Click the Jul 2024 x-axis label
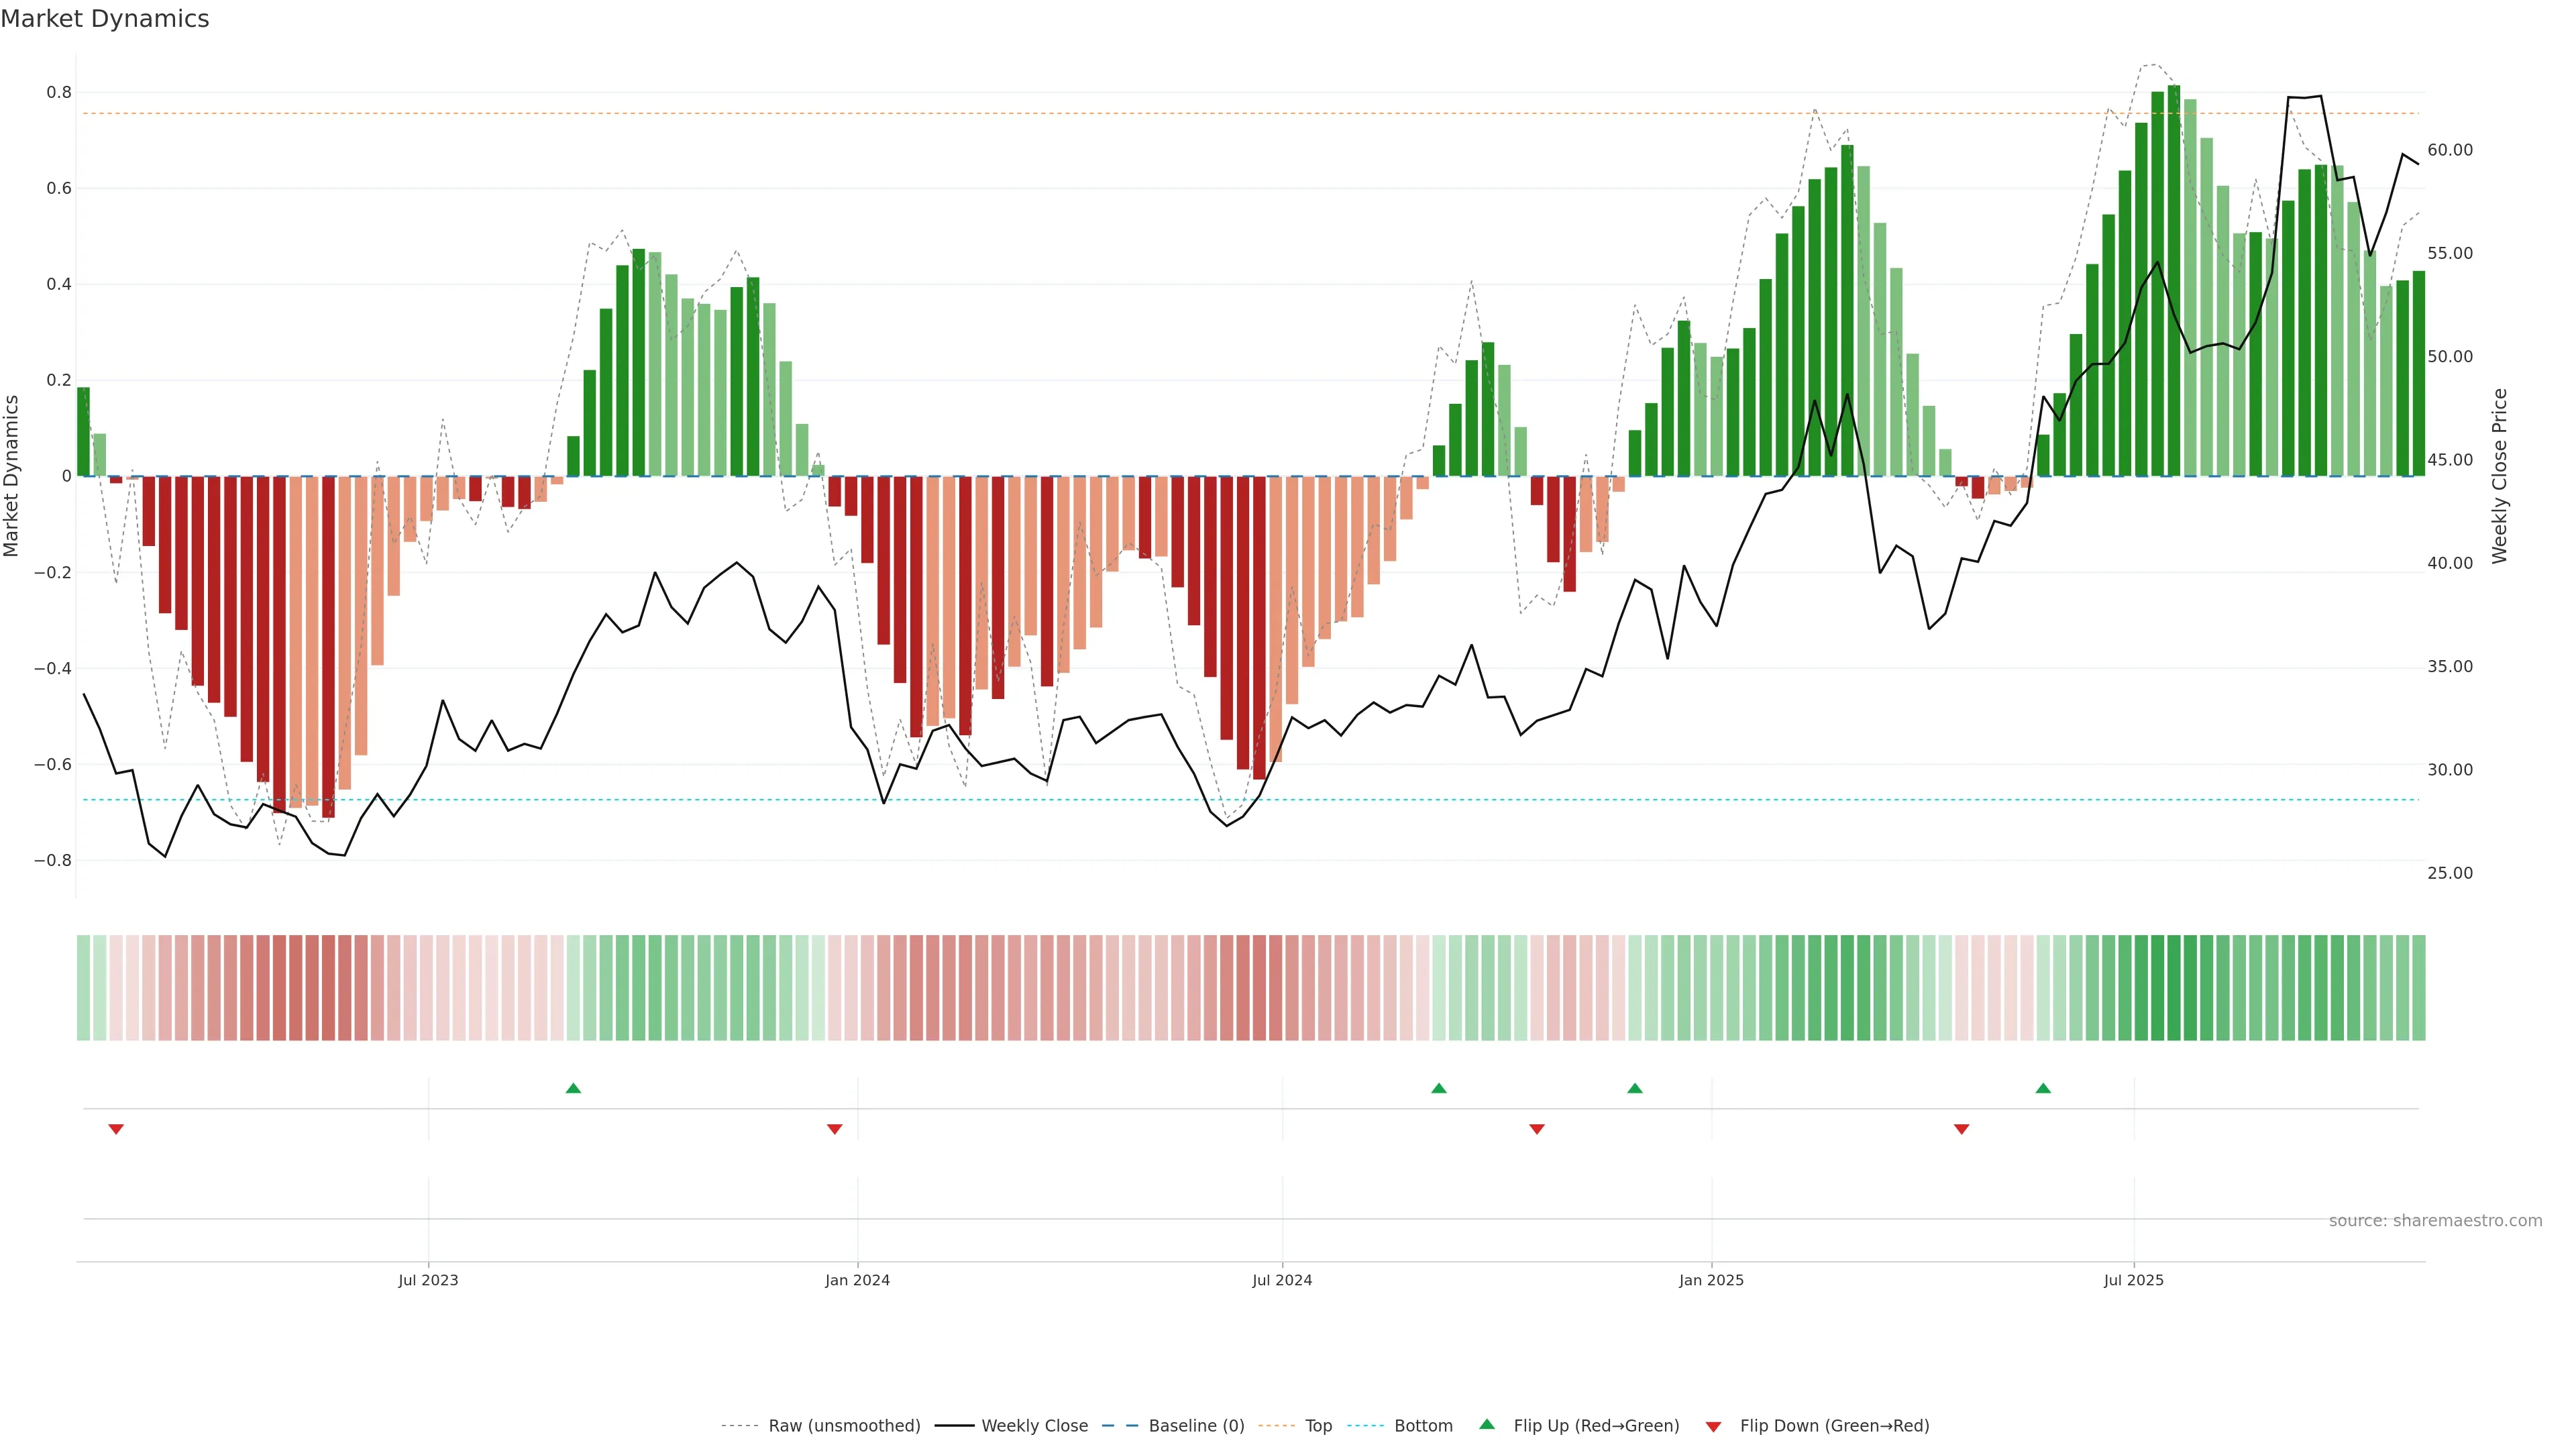The height and width of the screenshot is (1449, 2576). click(1282, 1280)
